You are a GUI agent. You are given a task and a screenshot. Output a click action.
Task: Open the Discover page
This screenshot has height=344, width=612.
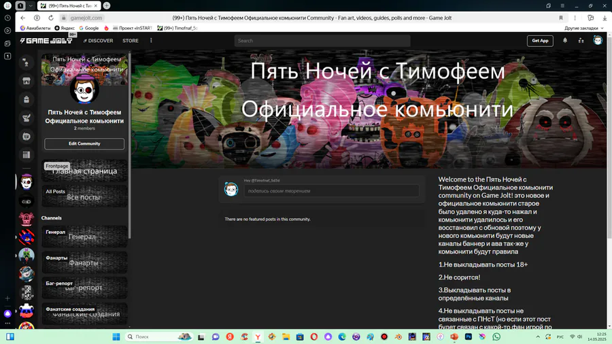coord(98,41)
